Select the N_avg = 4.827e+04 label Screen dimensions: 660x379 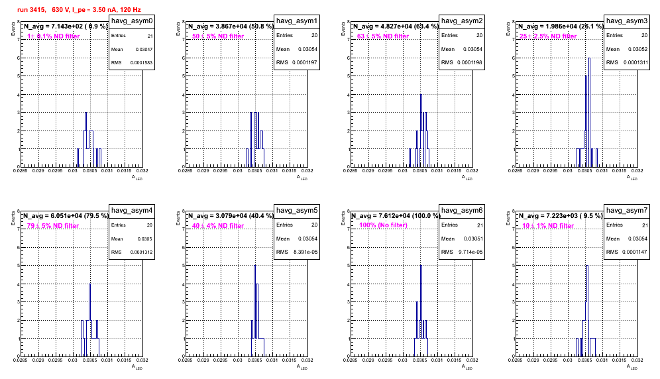pyautogui.click(x=396, y=27)
